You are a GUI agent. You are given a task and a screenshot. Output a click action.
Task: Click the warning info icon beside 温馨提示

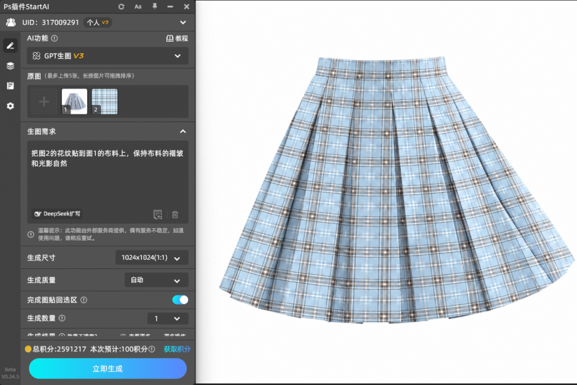[31, 234]
